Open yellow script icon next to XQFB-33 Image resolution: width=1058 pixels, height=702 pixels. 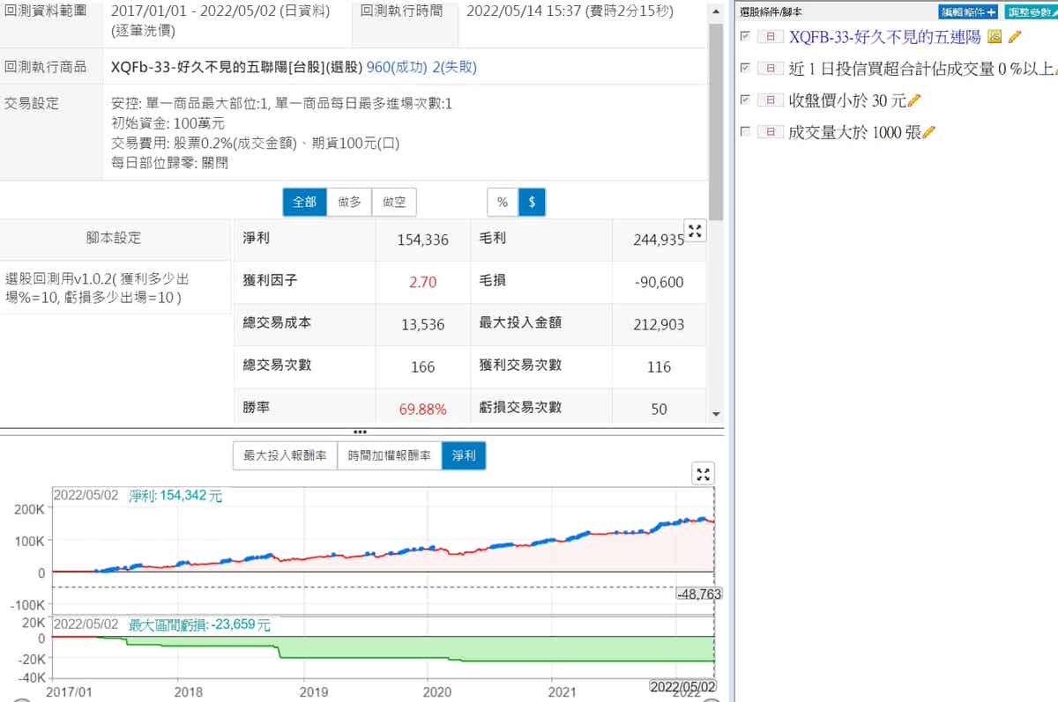995,37
